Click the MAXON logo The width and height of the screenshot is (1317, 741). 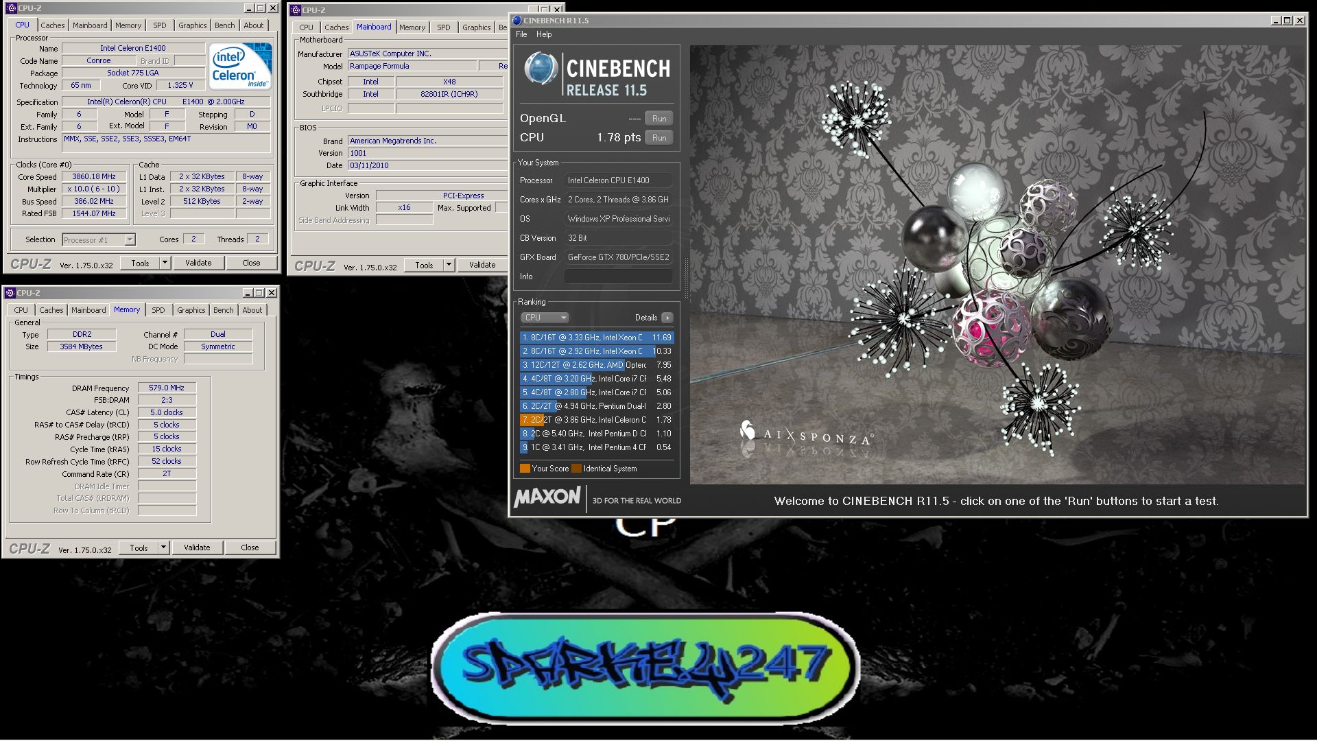coord(547,496)
